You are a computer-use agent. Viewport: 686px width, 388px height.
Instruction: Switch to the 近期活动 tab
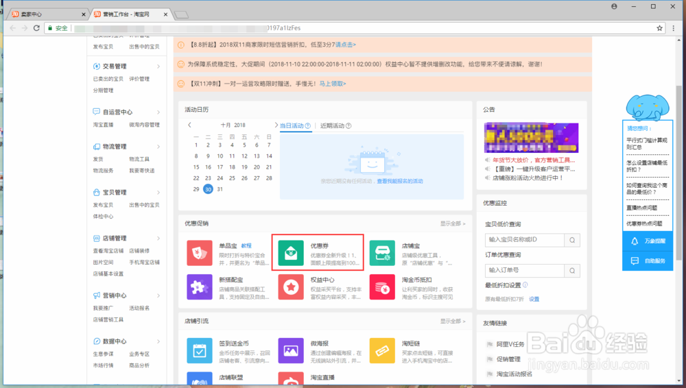coord(332,126)
